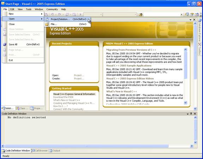Screen dimensions: 203x159
Task: Open the Output tab
Action: [55, 151]
